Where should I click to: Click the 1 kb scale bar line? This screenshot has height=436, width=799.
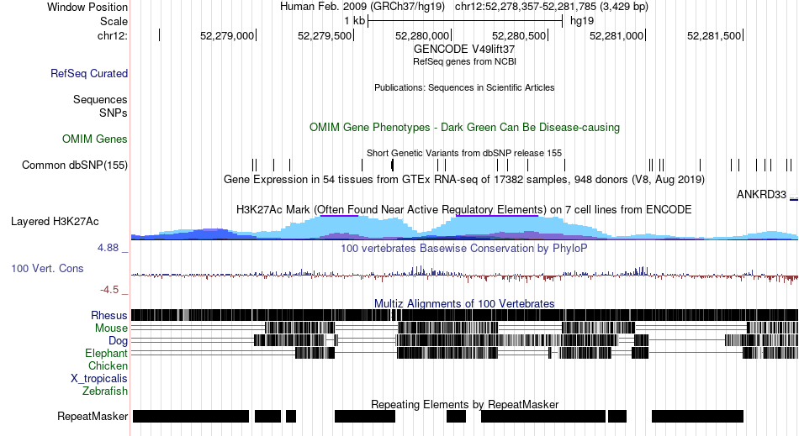pos(465,21)
